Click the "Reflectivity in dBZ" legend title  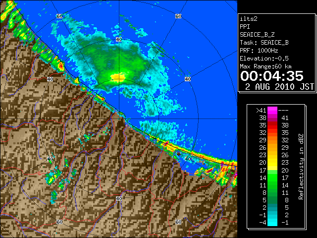(301, 167)
